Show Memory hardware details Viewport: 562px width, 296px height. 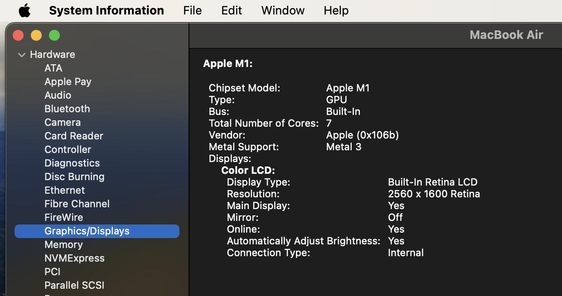coord(63,244)
